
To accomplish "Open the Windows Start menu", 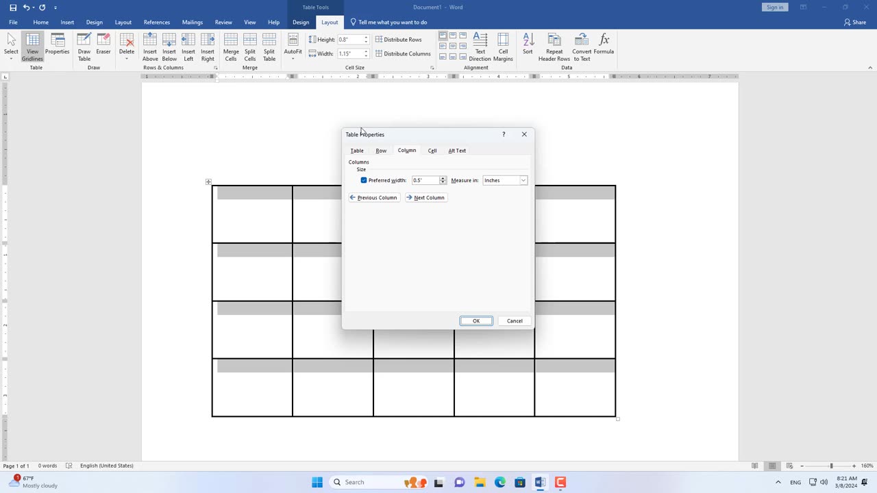I will (317, 482).
